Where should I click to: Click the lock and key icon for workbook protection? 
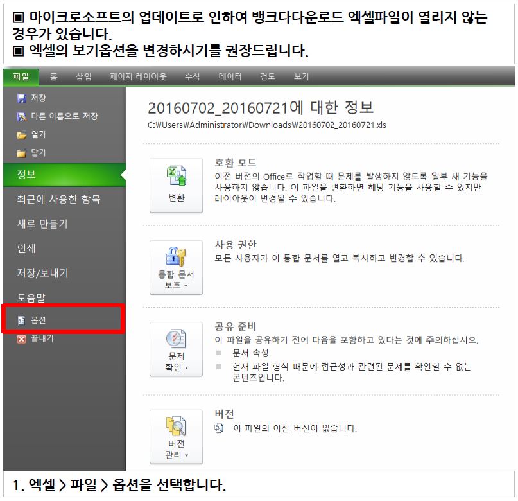pyautogui.click(x=176, y=257)
